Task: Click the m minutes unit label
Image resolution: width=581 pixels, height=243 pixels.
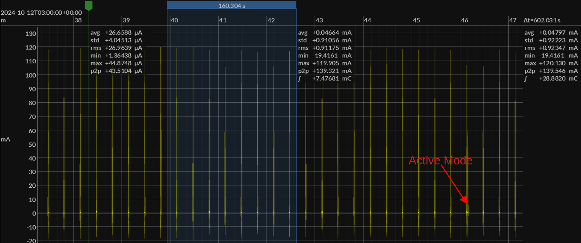Action: (x=3, y=20)
